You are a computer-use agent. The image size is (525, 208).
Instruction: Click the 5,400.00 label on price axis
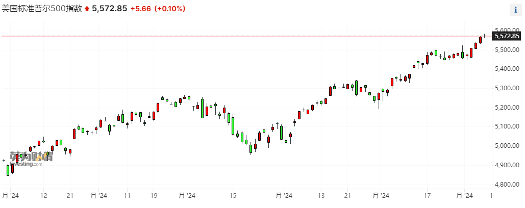pos(507,69)
